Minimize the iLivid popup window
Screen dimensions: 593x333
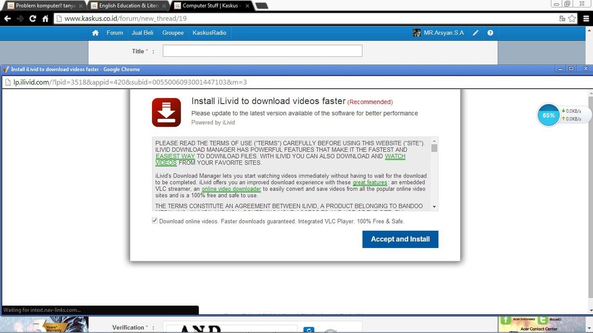[x=560, y=69]
